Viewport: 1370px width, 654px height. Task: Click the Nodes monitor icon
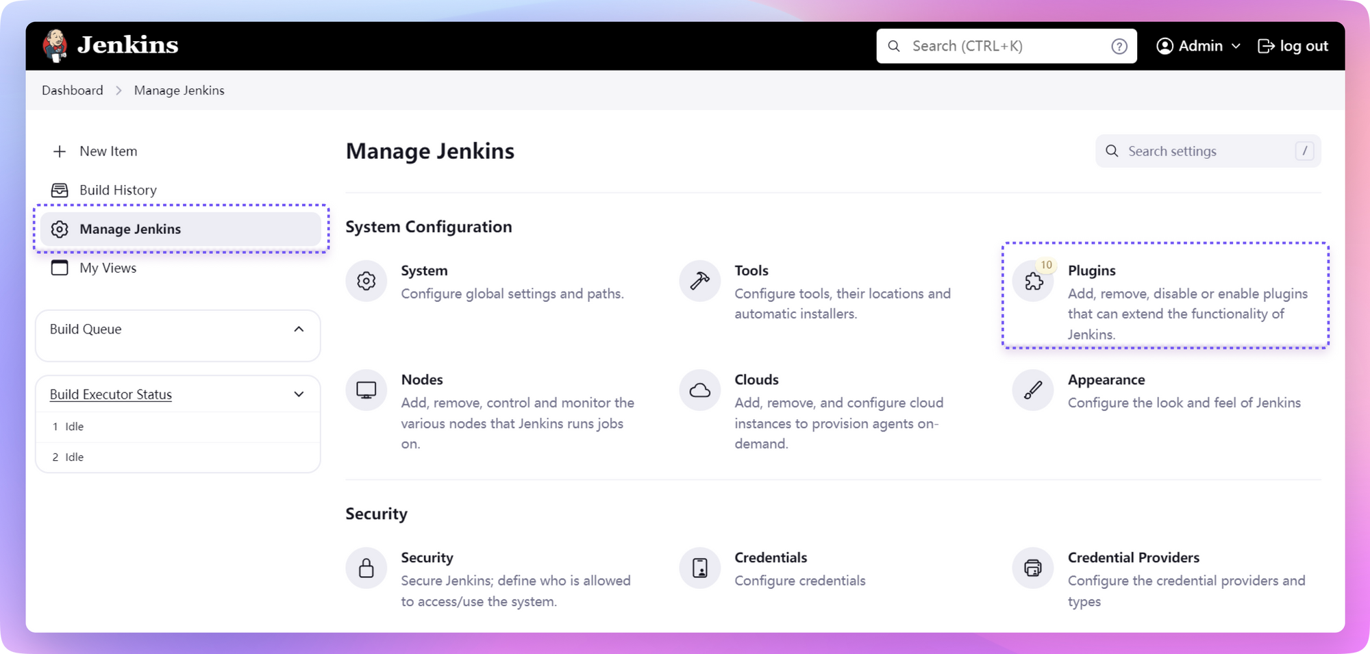[x=366, y=390]
